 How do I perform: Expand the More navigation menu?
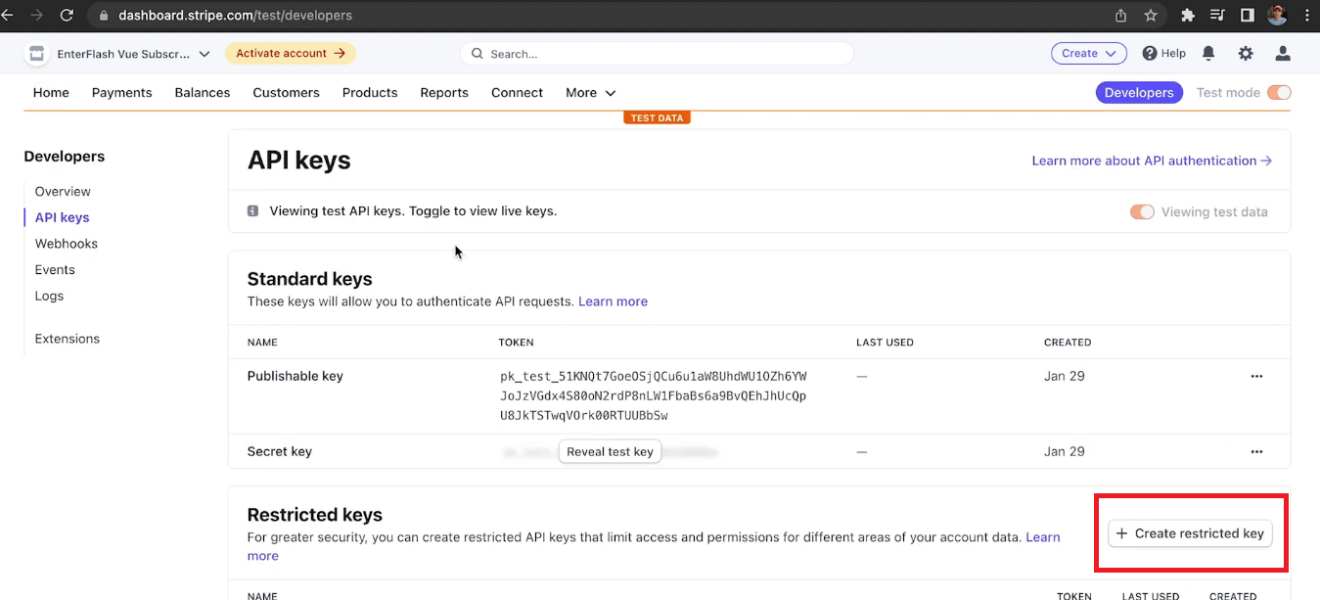click(591, 93)
